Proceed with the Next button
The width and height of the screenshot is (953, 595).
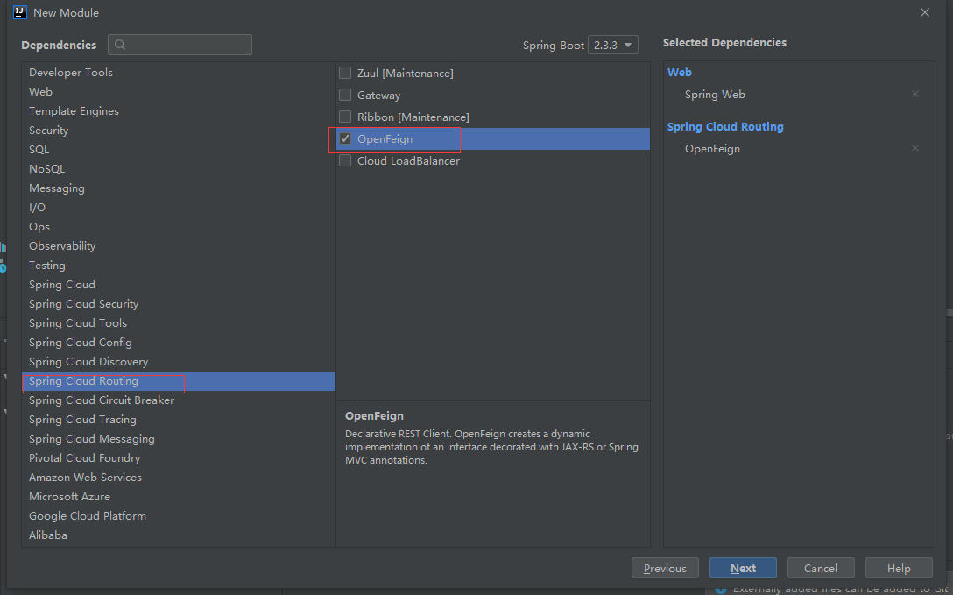pyautogui.click(x=743, y=568)
